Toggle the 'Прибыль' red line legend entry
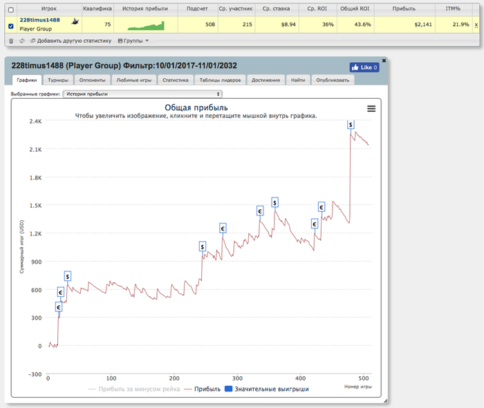The width and height of the screenshot is (484, 408). 201,389
